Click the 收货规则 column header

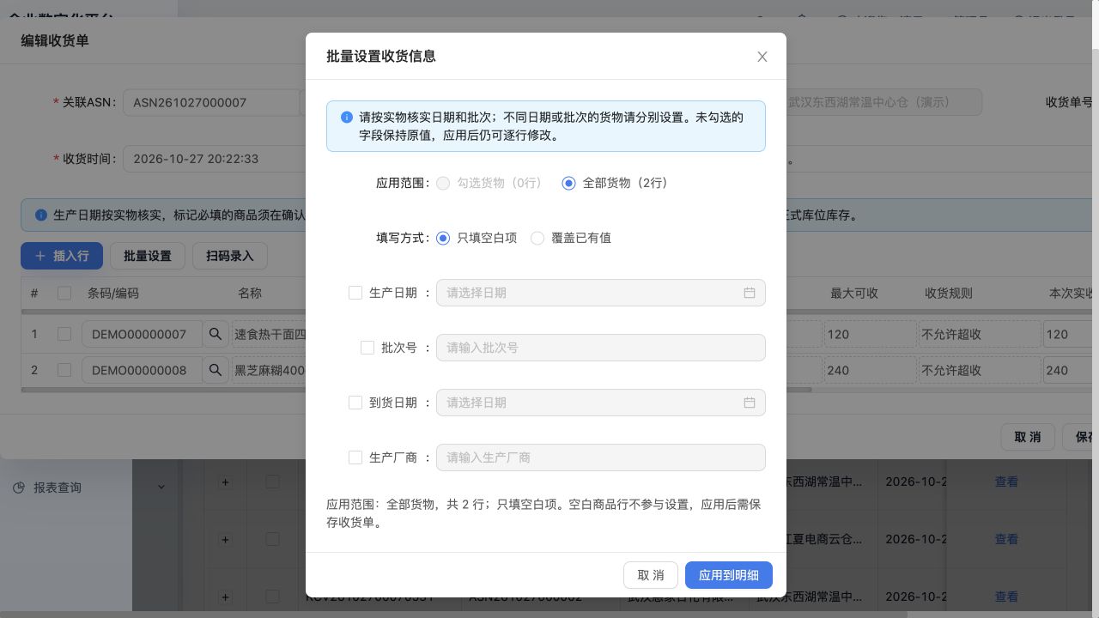[949, 293]
